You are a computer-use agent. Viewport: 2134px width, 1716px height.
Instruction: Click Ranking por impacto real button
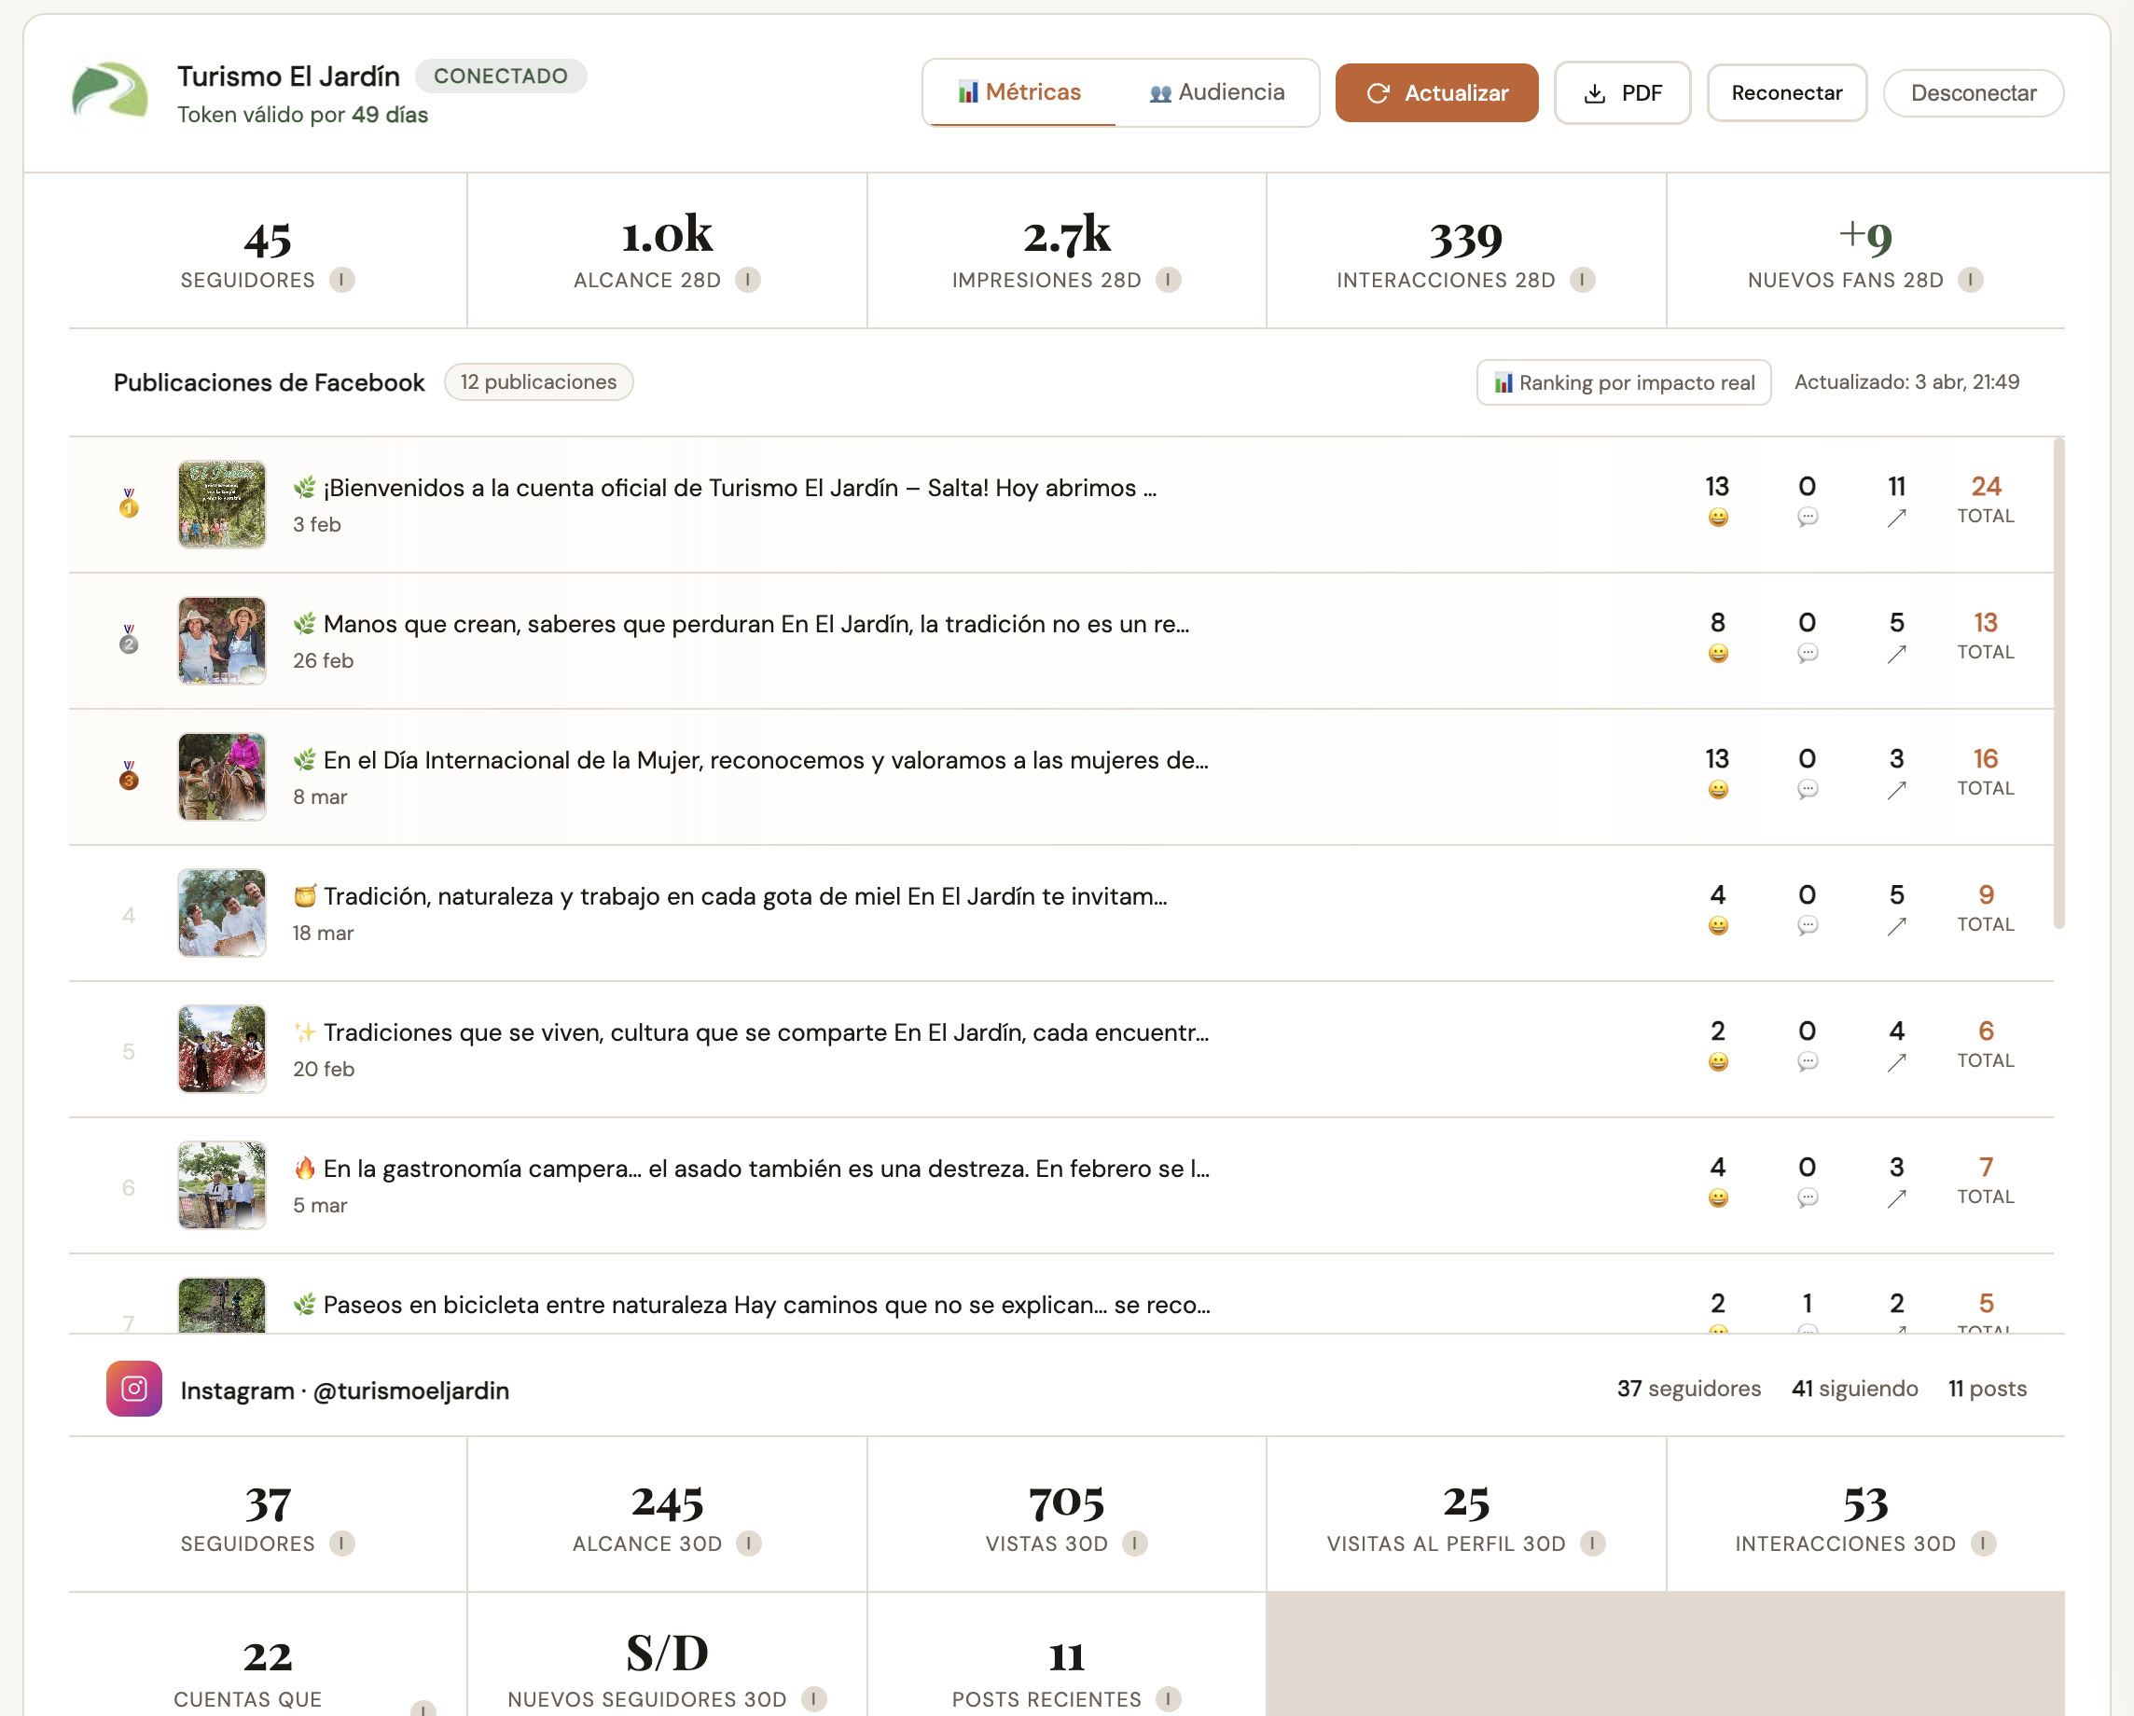coord(1624,382)
